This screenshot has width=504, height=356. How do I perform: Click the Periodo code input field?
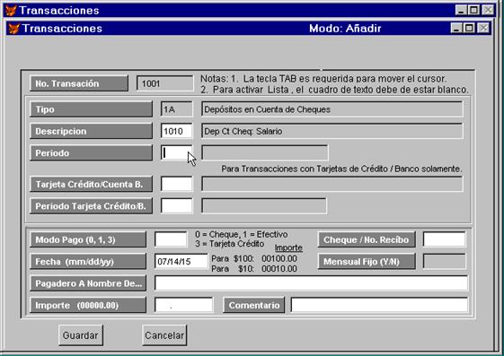tap(177, 153)
